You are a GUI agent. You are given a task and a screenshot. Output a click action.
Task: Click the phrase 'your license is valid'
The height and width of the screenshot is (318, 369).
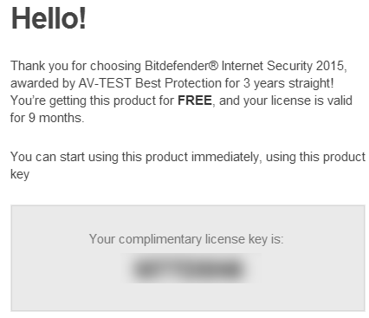[298, 101]
